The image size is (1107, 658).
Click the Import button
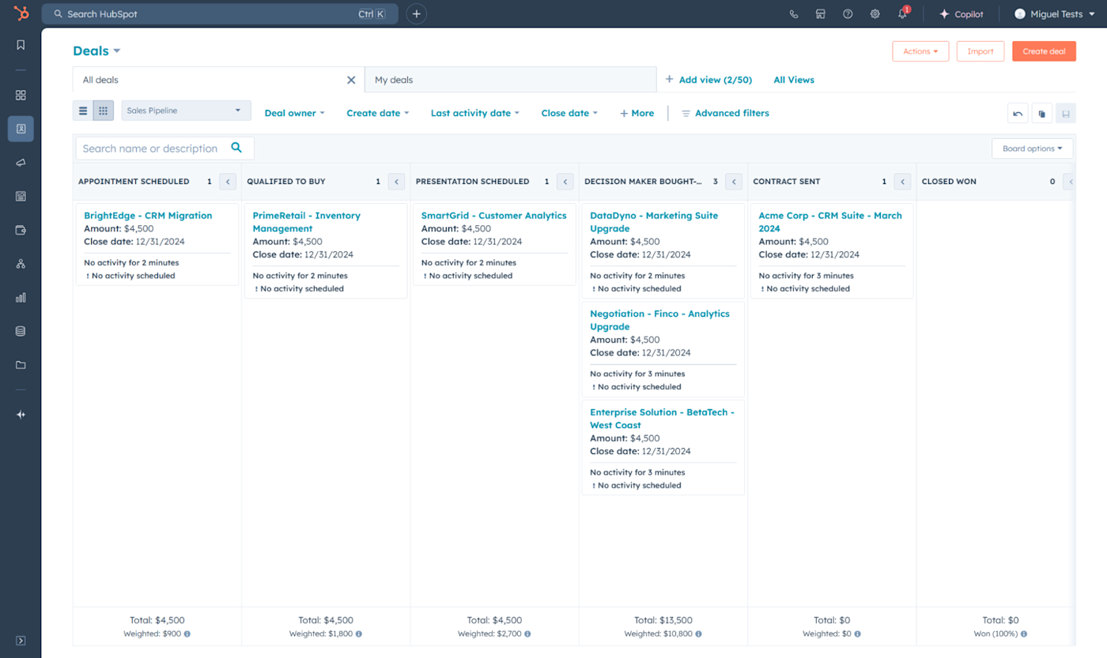pyautogui.click(x=980, y=51)
